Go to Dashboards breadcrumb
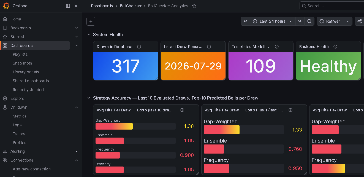The image size is (364, 177). pyautogui.click(x=102, y=6)
